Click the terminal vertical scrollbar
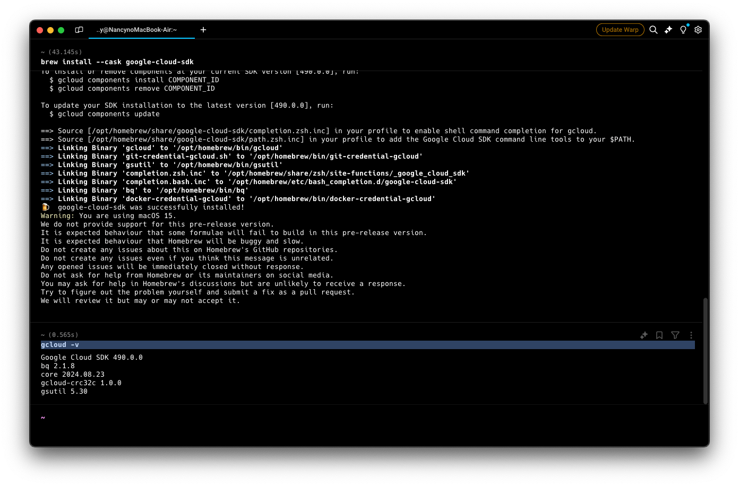Image resolution: width=739 pixels, height=486 pixels. (706, 351)
